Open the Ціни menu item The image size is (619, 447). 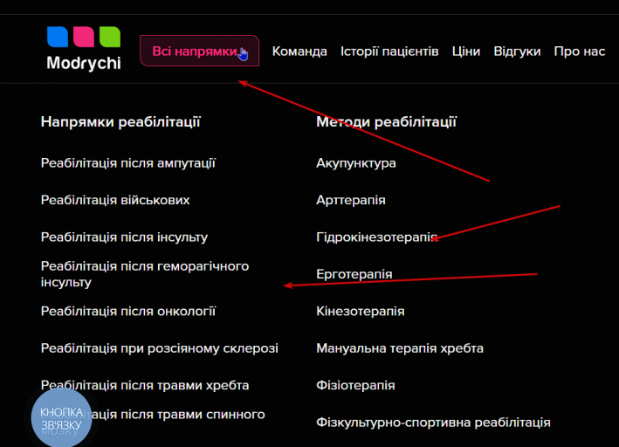466,52
